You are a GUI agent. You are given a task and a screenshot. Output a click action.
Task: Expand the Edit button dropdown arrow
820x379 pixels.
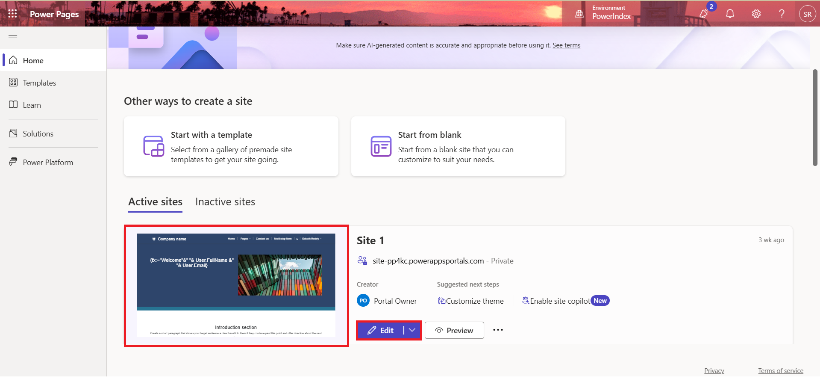[412, 330]
